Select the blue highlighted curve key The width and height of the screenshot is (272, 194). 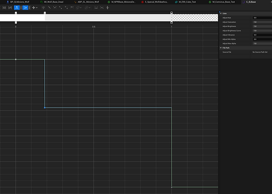click(x=45, y=107)
